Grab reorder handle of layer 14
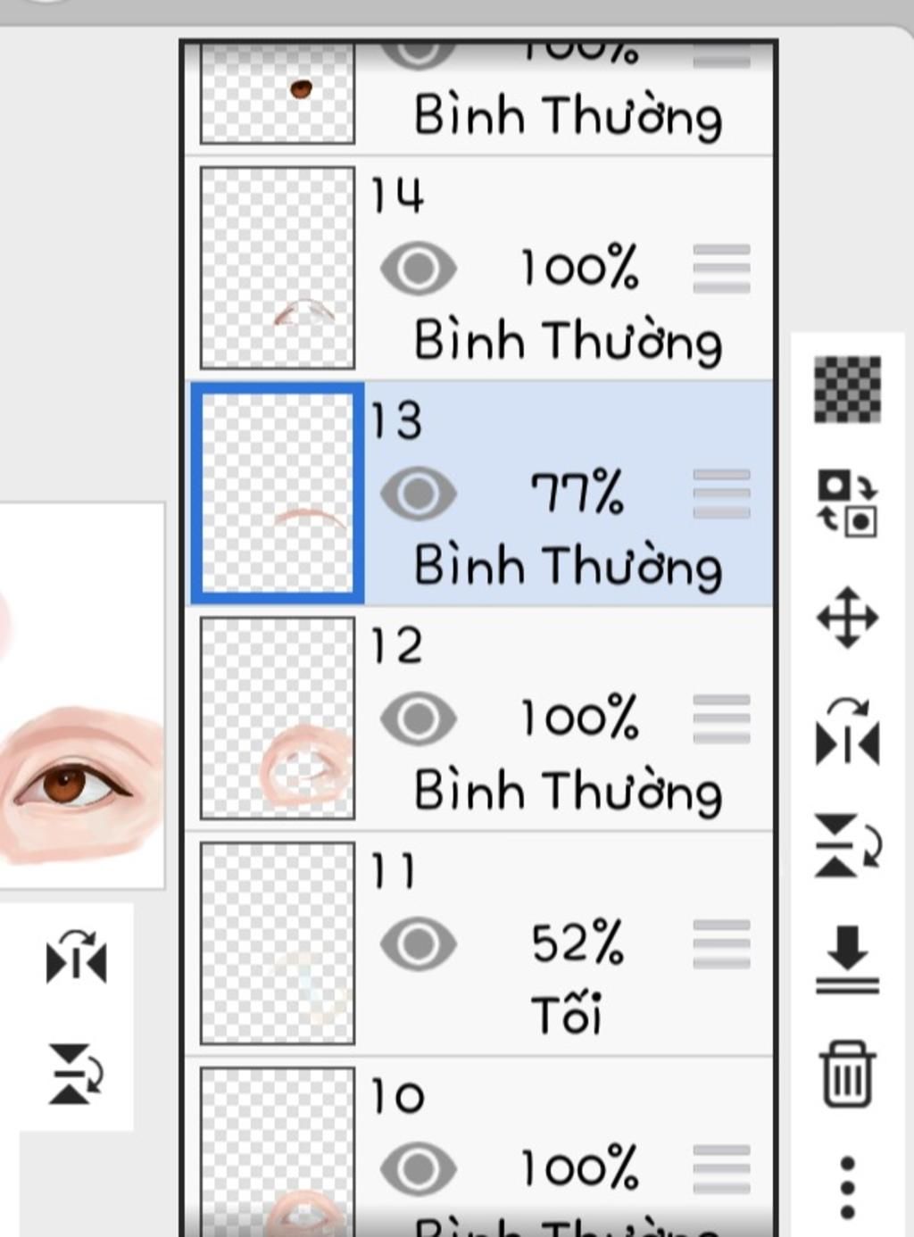Screen dimensions: 914x1237 pyautogui.click(x=721, y=268)
